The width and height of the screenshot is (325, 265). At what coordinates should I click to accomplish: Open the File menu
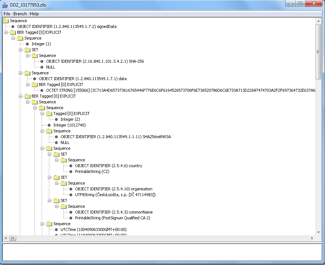click(x=7, y=14)
